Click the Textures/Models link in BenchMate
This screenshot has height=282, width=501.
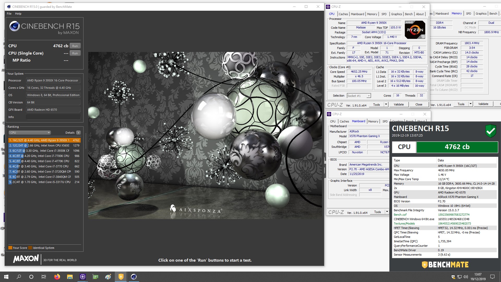pyautogui.click(x=404, y=224)
